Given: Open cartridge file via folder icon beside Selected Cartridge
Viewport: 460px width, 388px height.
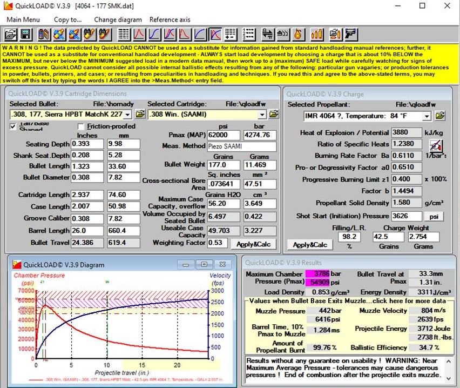Looking at the screenshot, I should (x=274, y=114).
